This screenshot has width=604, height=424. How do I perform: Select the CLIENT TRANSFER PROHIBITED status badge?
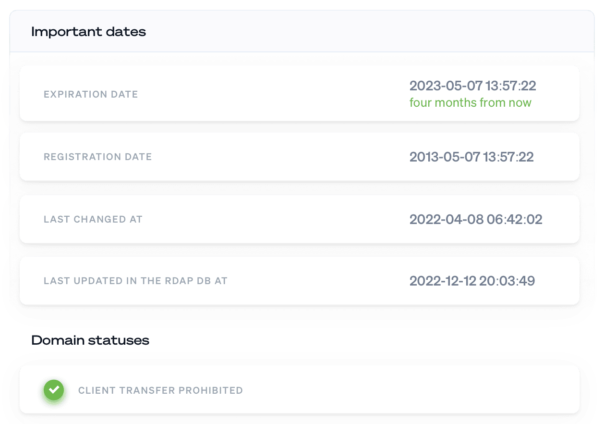[x=299, y=390]
